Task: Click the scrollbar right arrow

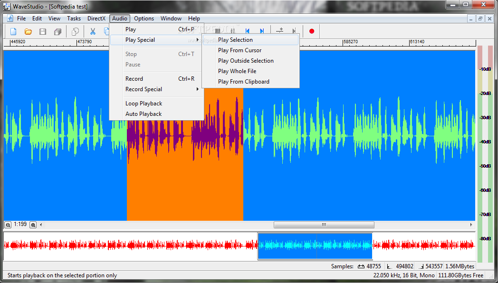Action: (471, 225)
